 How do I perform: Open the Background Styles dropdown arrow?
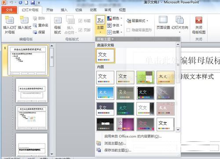pyautogui.click(x=147, y=21)
